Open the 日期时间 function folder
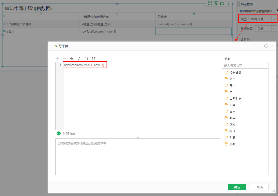Screen dimensions: 278x196 [233, 98]
